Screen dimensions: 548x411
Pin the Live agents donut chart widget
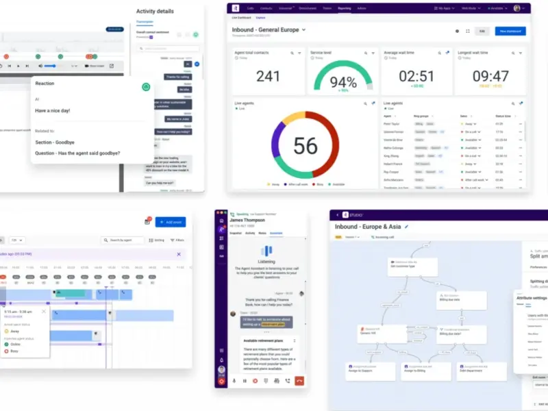(373, 103)
